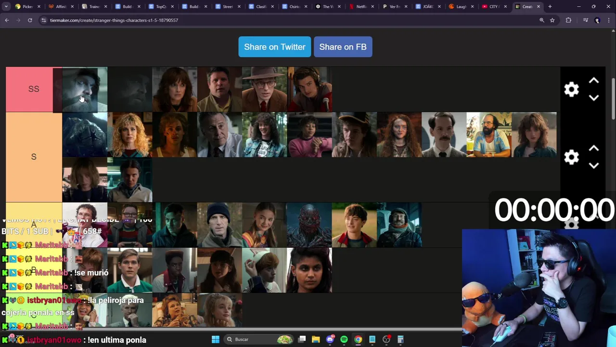Open Notepad from the taskbar
The image size is (616, 347).
[372, 339]
